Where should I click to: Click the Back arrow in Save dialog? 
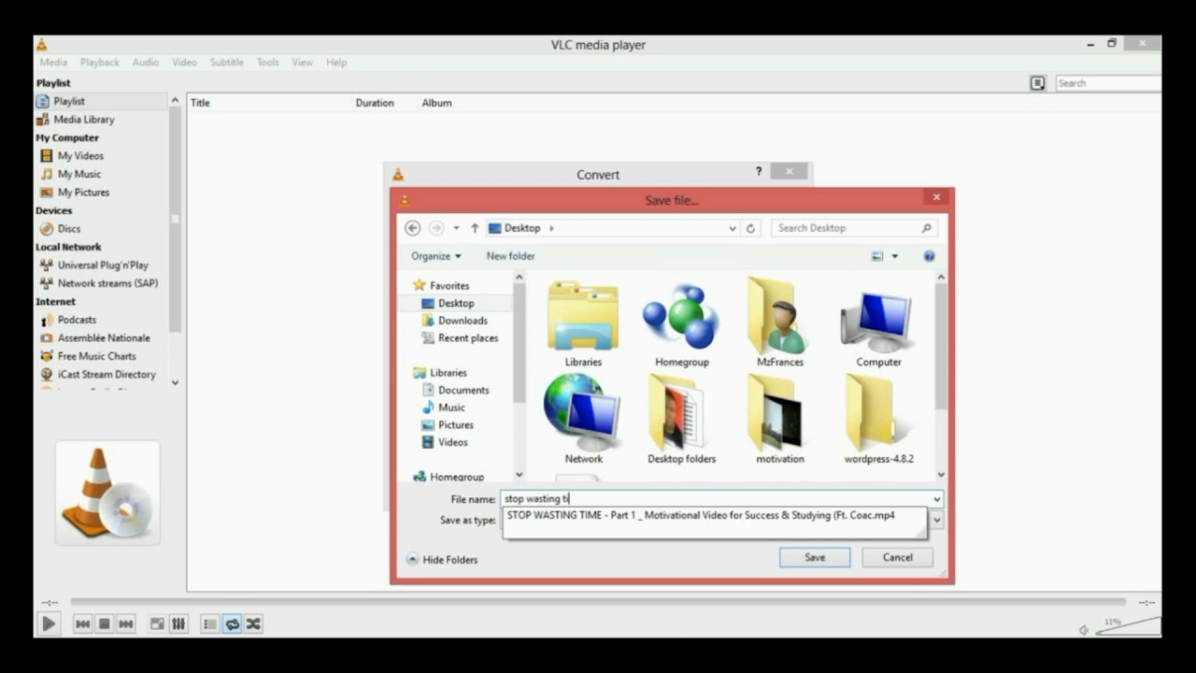(413, 228)
